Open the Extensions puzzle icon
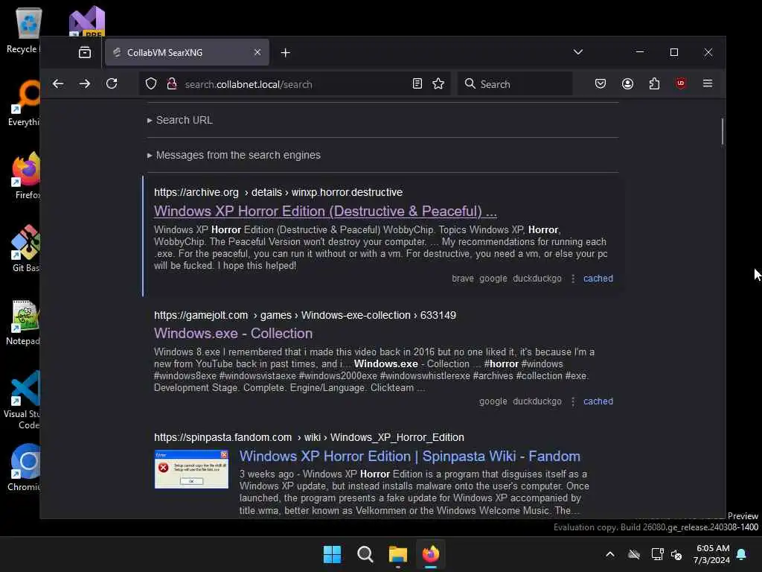 pyautogui.click(x=654, y=83)
